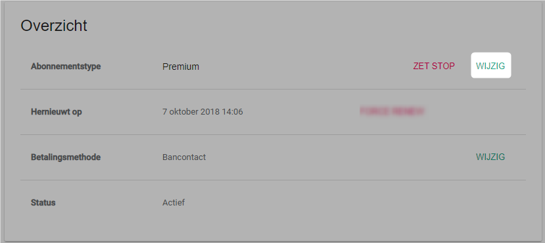Click the divider line above the Status row
This screenshot has height=243, width=545.
click(x=273, y=180)
